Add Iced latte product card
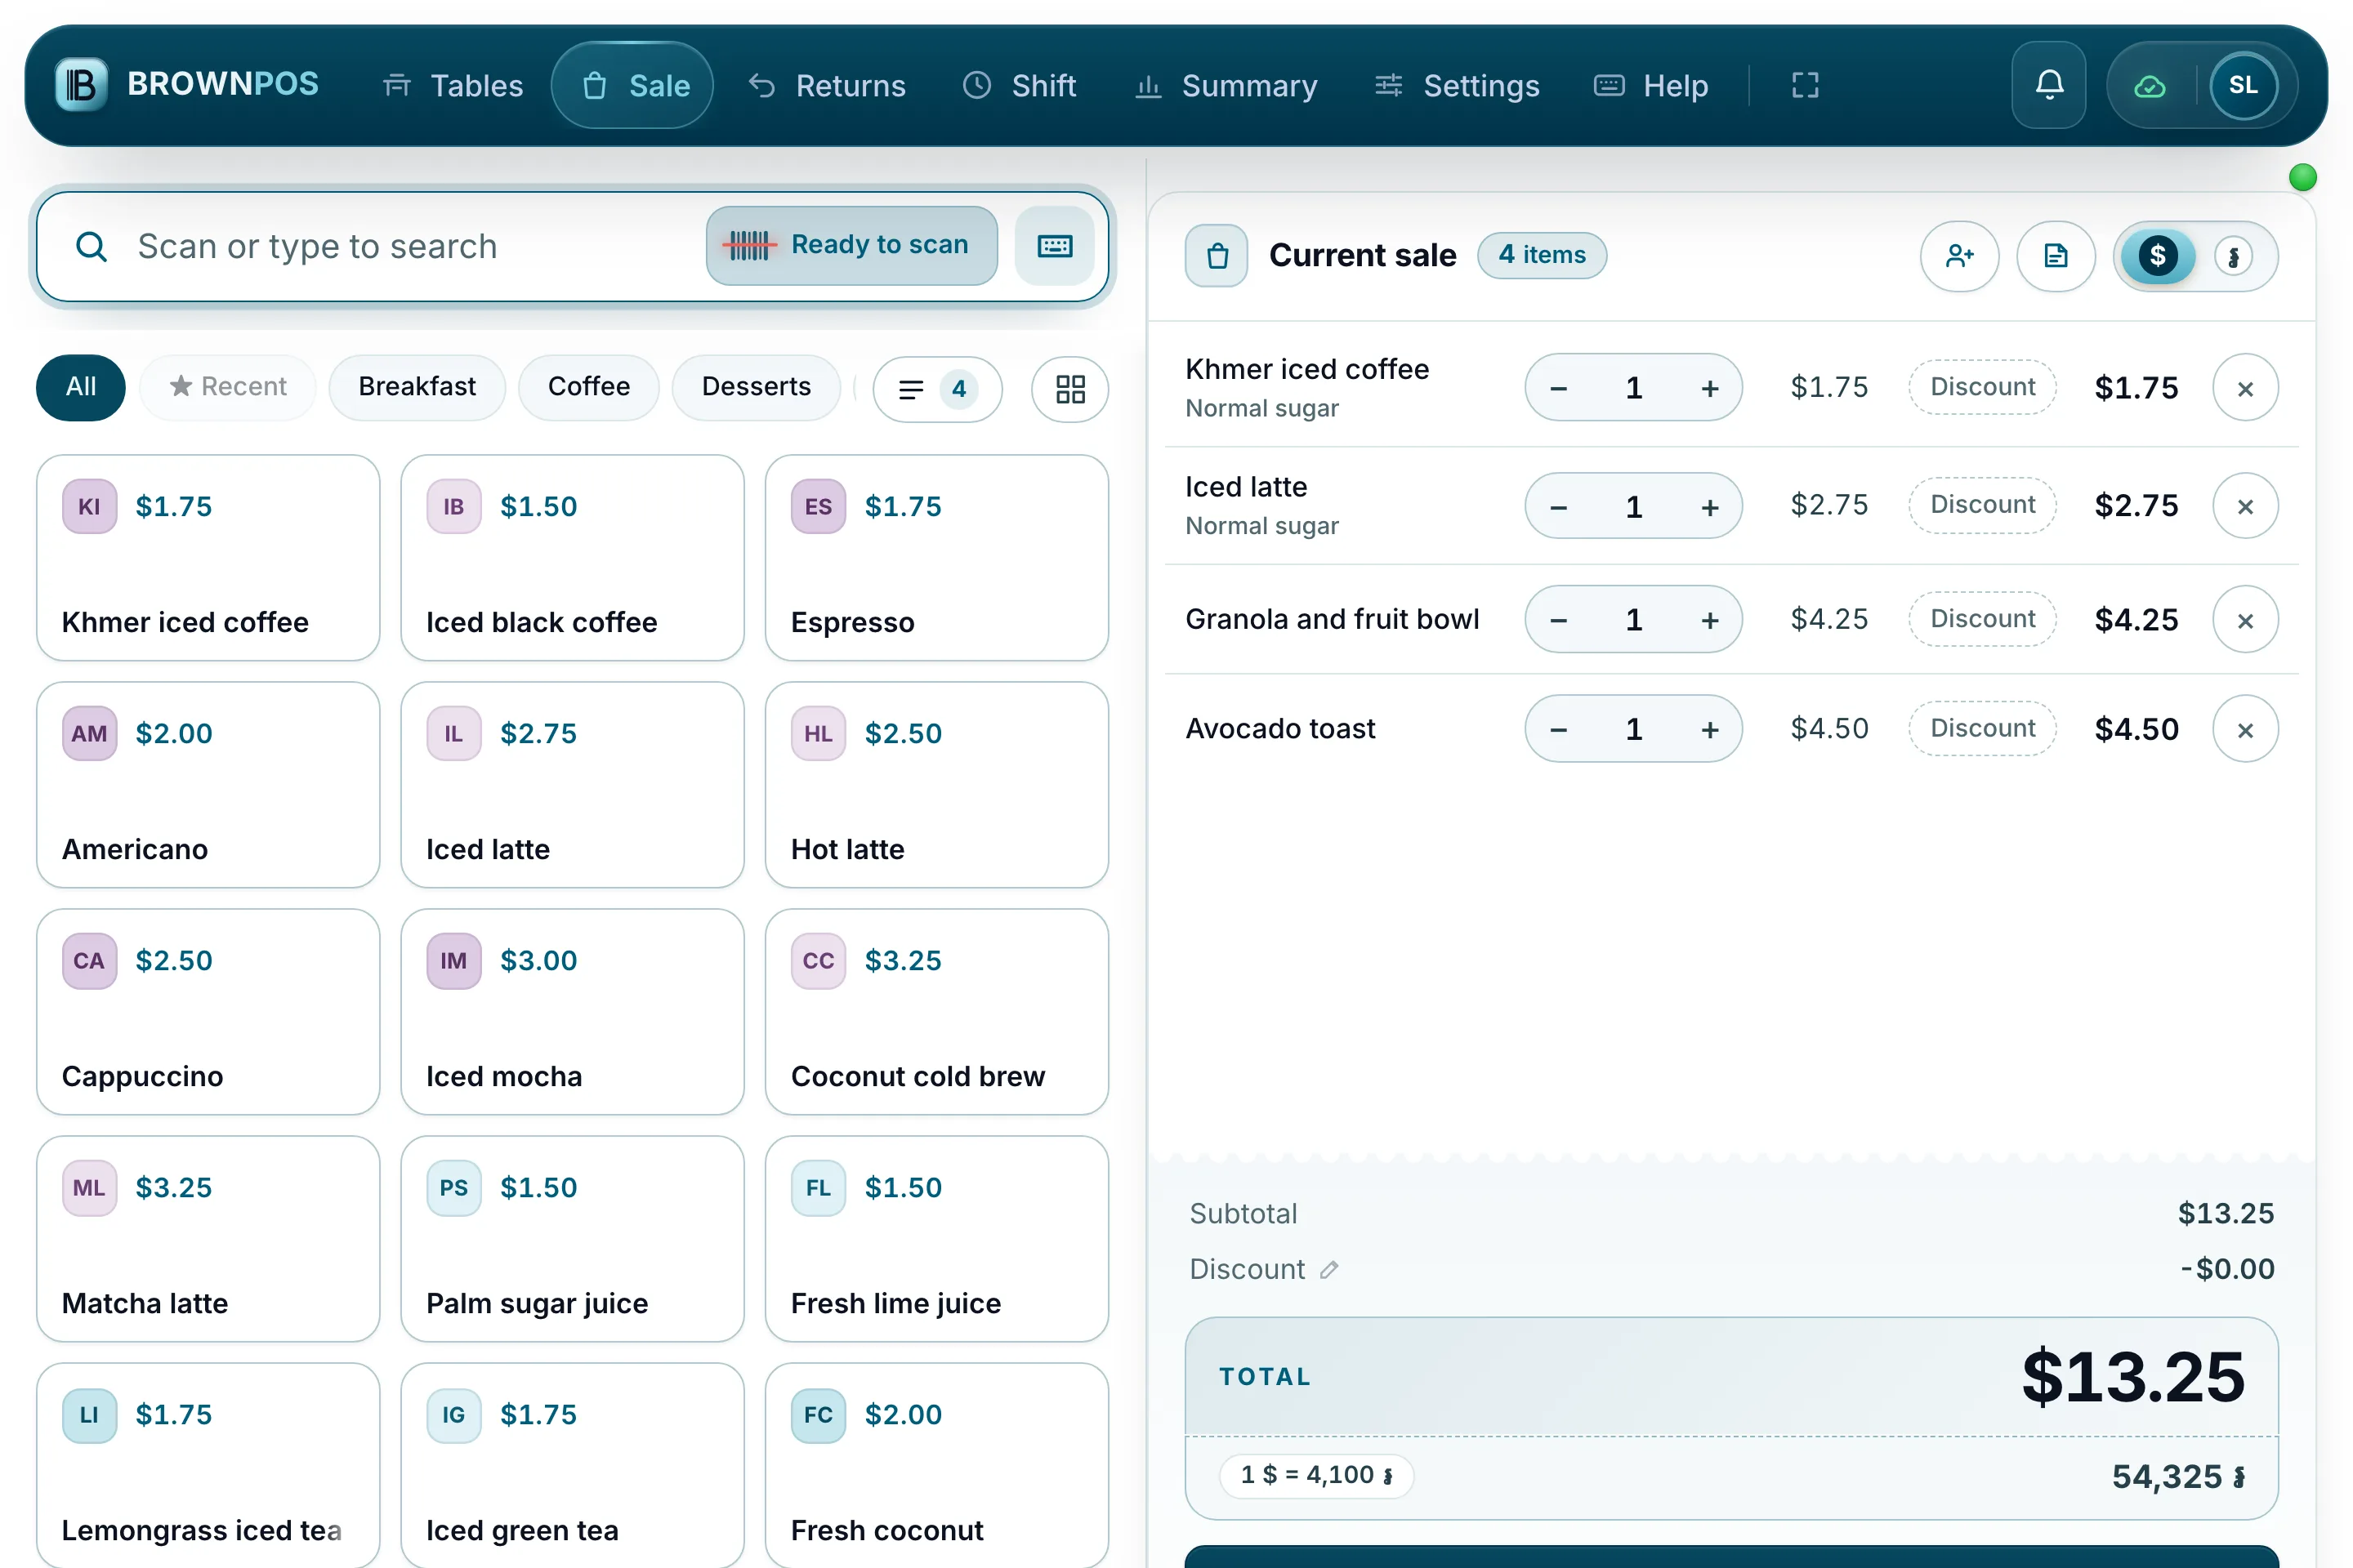Screen dimensions: 2353x1568 572,785
